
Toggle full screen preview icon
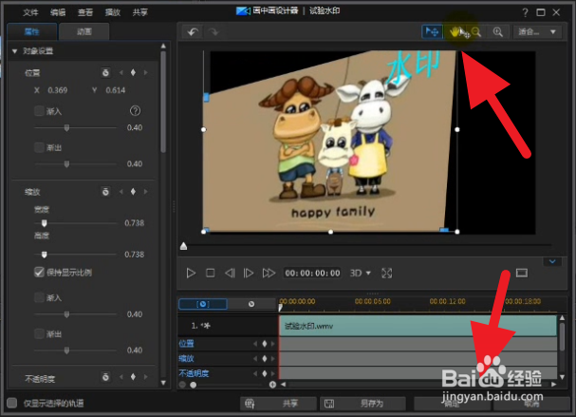coord(387,274)
